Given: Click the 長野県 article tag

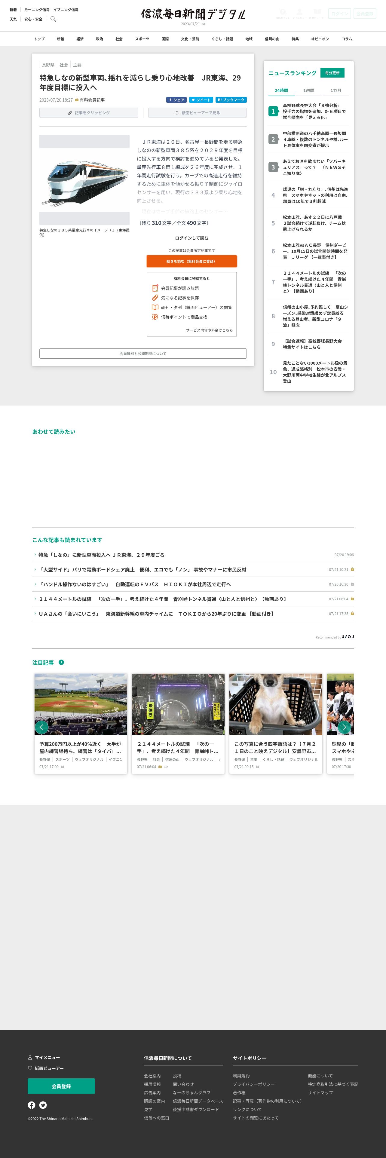Looking at the screenshot, I should tap(48, 65).
